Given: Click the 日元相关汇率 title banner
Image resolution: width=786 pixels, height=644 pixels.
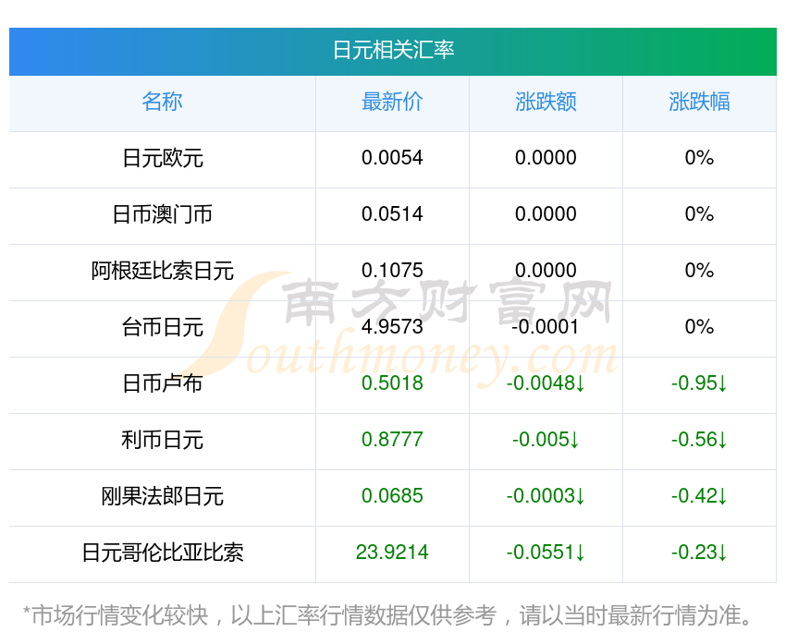Looking at the screenshot, I should [393, 50].
